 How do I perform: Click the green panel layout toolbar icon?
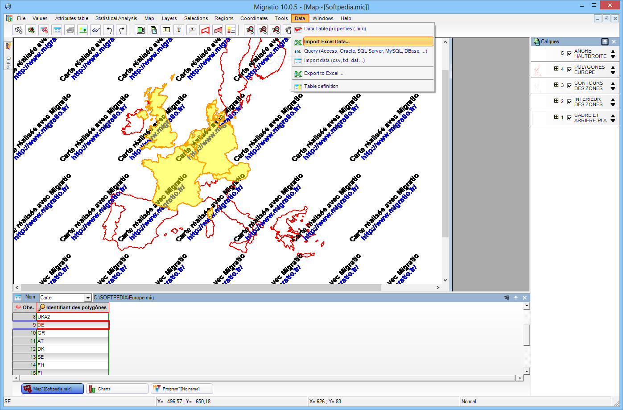(x=140, y=30)
